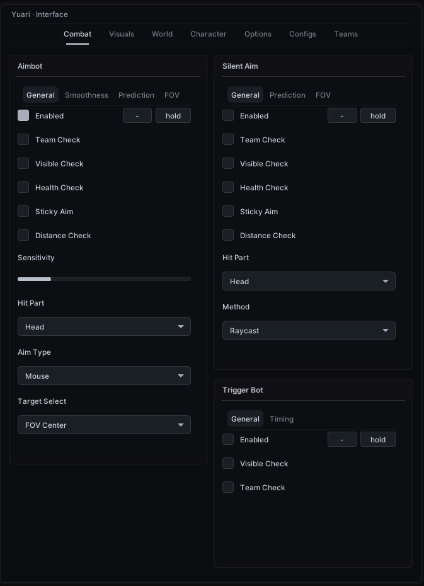Viewport: 424px width, 586px height.
Task: Click Silent Aim hold mode button
Action: [x=377, y=115]
